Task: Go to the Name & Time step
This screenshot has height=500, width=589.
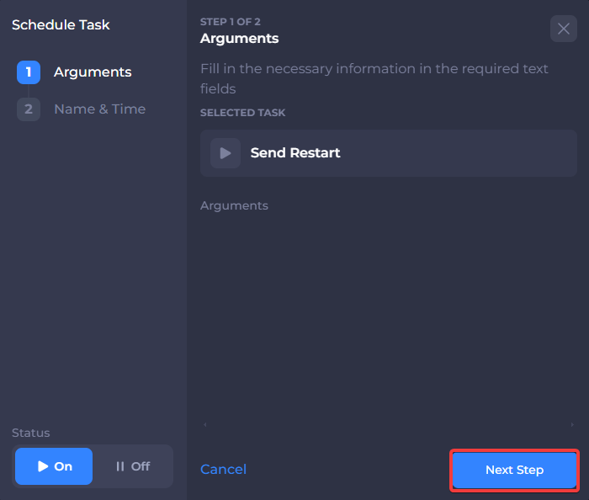Action: [99, 109]
